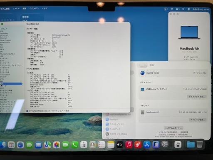Open Maps app in Dock
Image resolution: width=213 pixels, height=160 pixels.
pyautogui.click(x=47, y=145)
